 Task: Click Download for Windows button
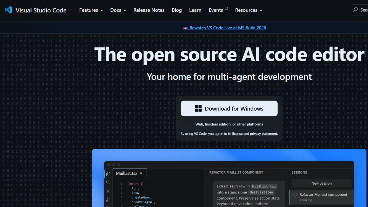point(229,108)
